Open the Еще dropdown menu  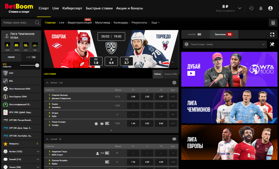pos(156,23)
